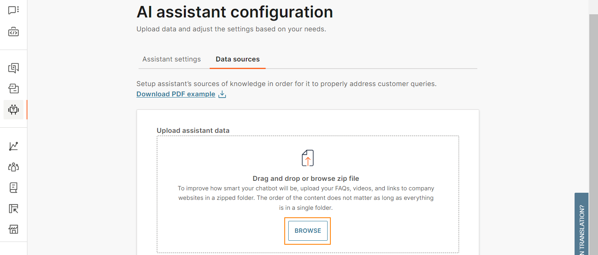Click the "Drag and drop or browse zip file" text
The width and height of the screenshot is (598, 255).
pos(306,178)
